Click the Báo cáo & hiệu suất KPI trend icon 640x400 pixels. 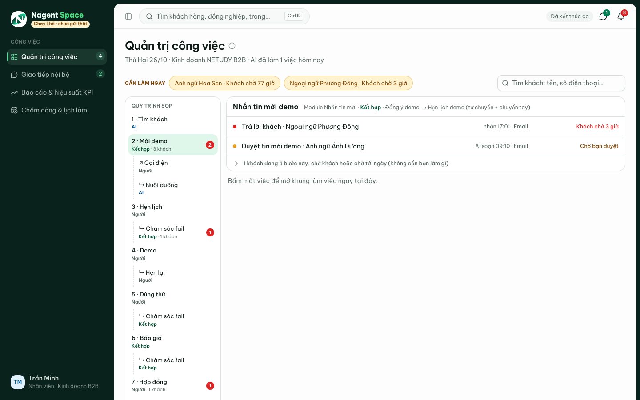(14, 92)
